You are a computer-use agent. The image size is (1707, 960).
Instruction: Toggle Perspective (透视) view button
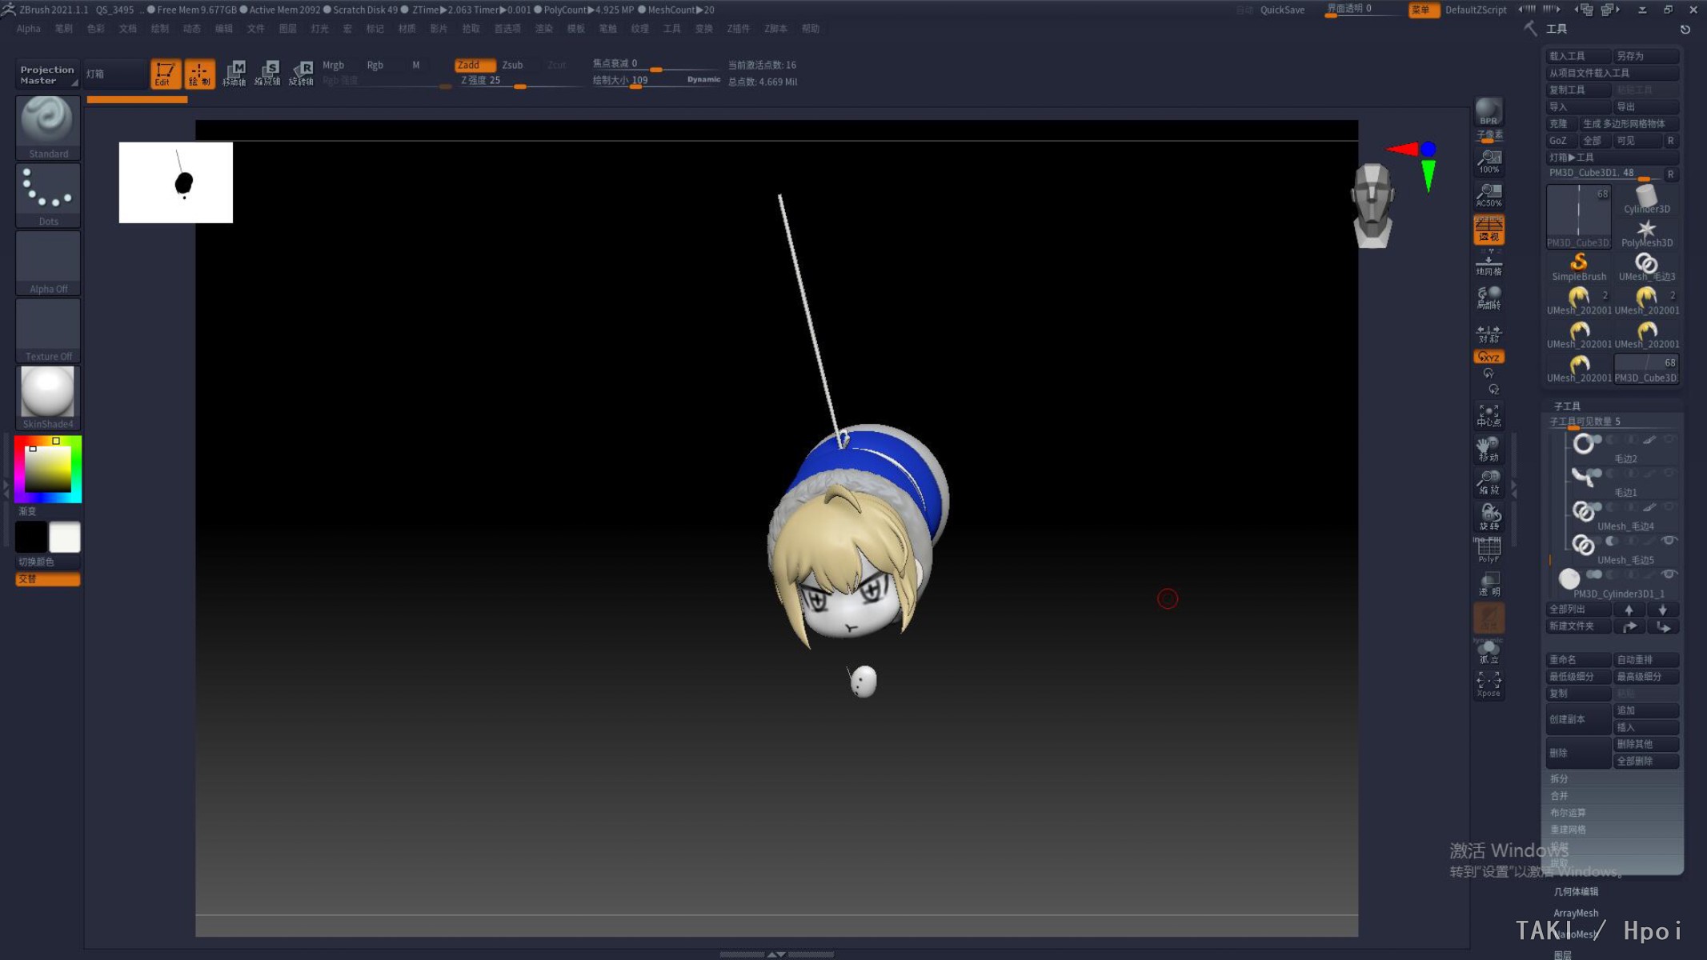click(x=1489, y=230)
